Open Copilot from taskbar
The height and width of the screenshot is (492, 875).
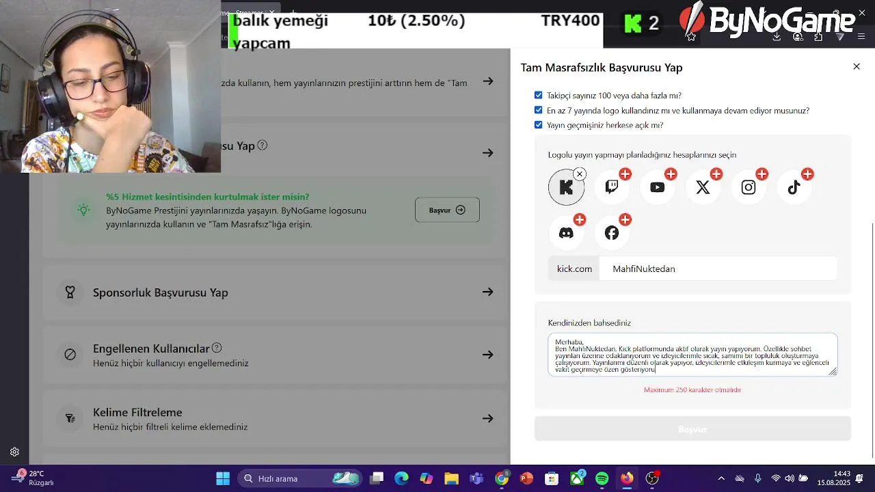(x=427, y=478)
